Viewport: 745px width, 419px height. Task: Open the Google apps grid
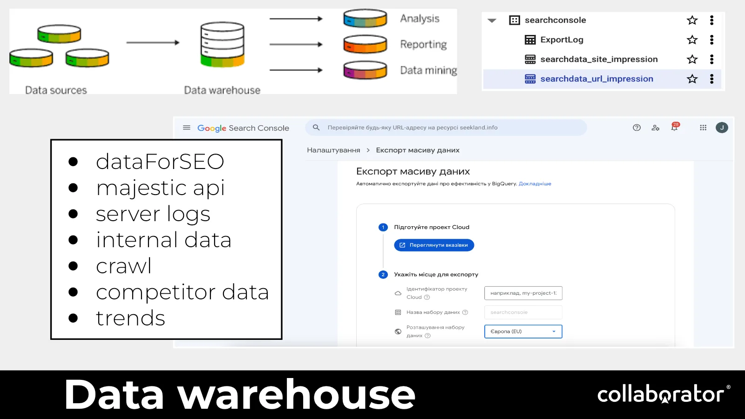[703, 128]
